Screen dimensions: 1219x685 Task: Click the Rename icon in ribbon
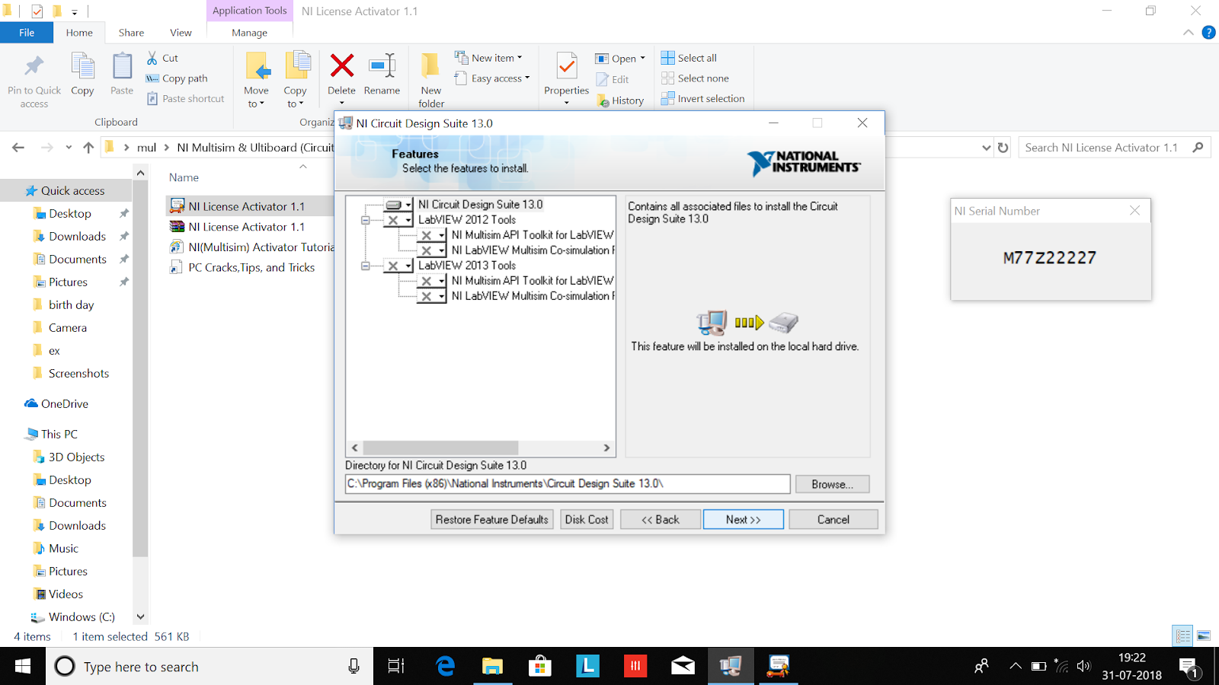[382, 65]
